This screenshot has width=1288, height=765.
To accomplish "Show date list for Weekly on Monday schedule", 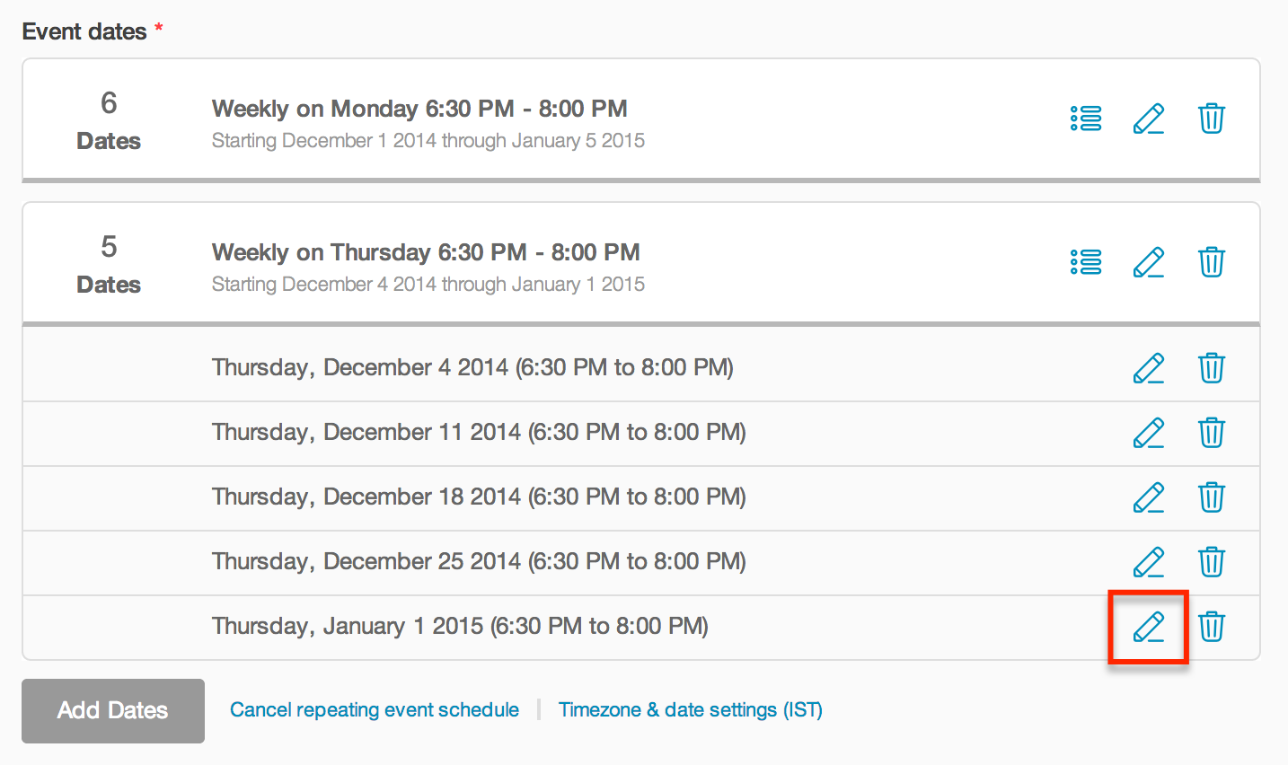I will (x=1086, y=119).
